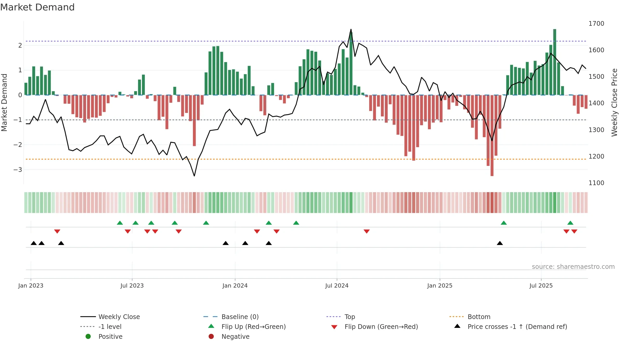This screenshot has height=351, width=624.
Task: Click the −3 tick on Market Demand axis
Action: 18,170
